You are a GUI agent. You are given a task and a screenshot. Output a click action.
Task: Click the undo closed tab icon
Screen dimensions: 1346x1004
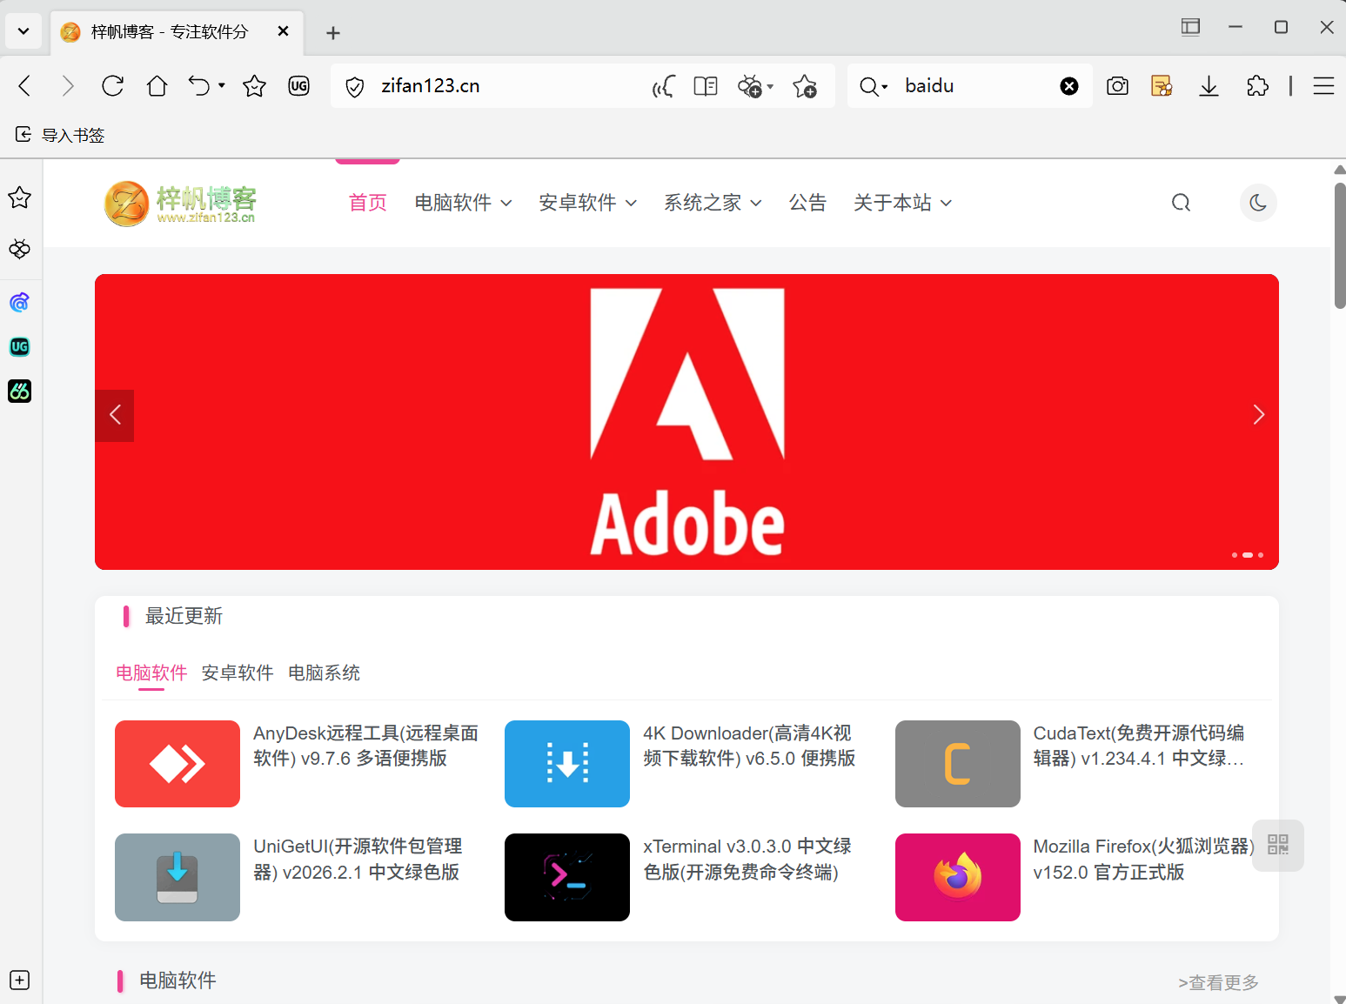[x=199, y=85]
